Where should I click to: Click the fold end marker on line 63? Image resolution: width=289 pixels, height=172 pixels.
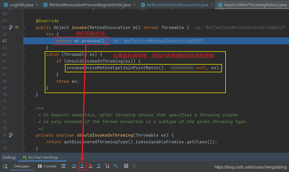pos(24,48)
